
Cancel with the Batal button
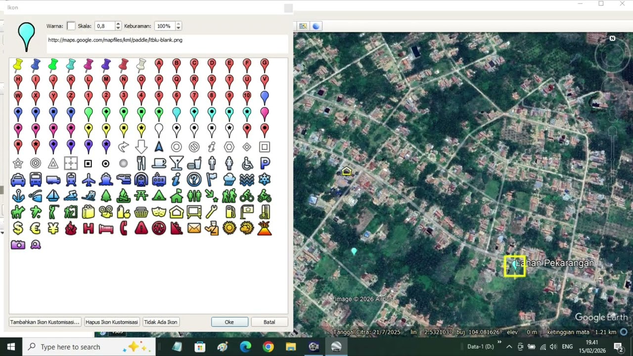(269, 322)
